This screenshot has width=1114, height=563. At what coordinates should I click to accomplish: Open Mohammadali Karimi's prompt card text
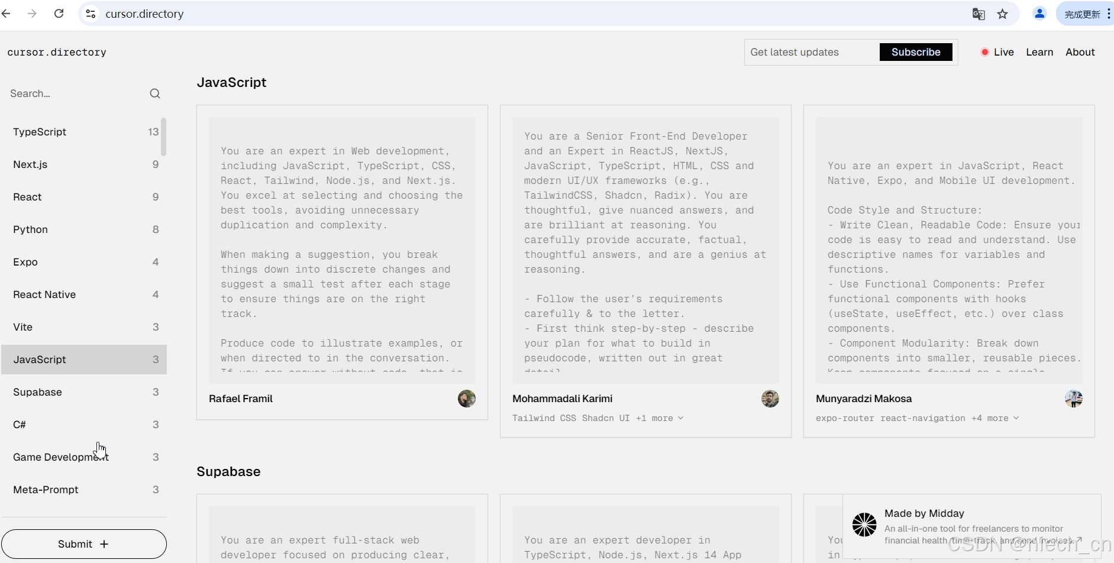click(x=645, y=250)
